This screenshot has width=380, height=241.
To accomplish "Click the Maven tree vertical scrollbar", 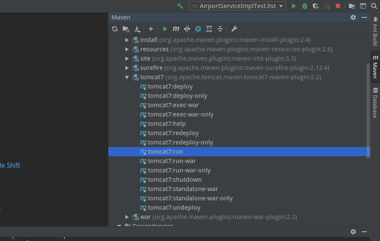I will pos(368,111).
